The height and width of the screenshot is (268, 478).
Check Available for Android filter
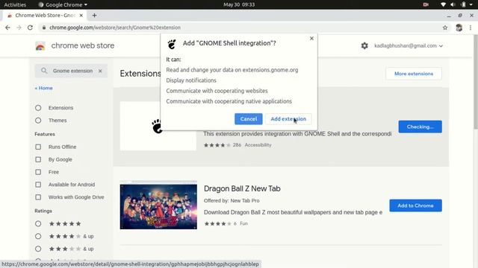point(38,185)
